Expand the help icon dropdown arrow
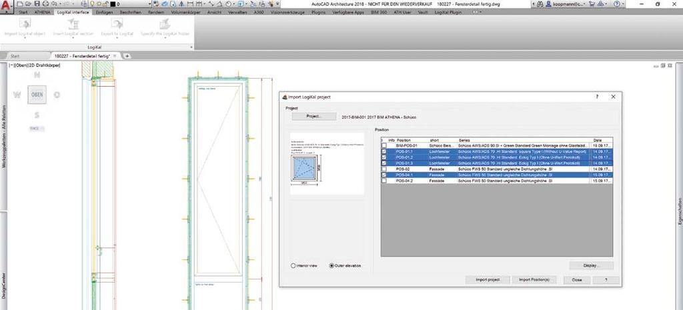The width and height of the screenshot is (683, 310). (x=622, y=3)
